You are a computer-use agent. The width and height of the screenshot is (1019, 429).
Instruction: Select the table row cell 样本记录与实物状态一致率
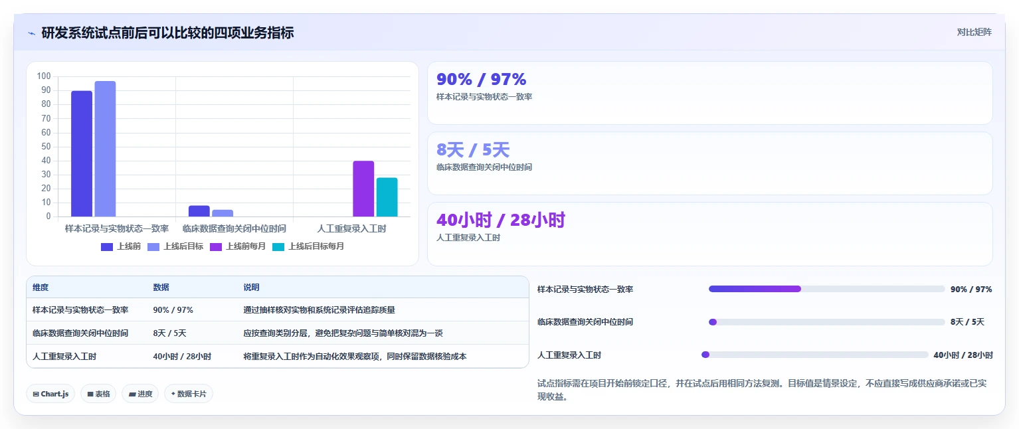(80, 310)
